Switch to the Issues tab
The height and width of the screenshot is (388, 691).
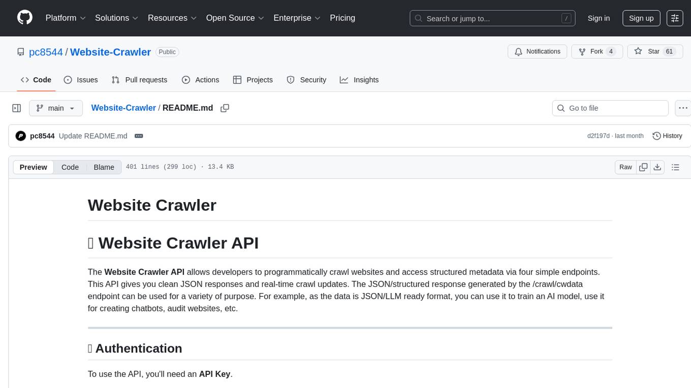[x=81, y=80]
